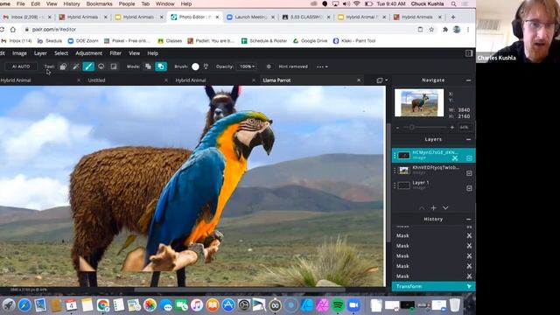The image size is (560, 315).
Task: Open macOS Spotlight search icon
Action: [453, 3]
